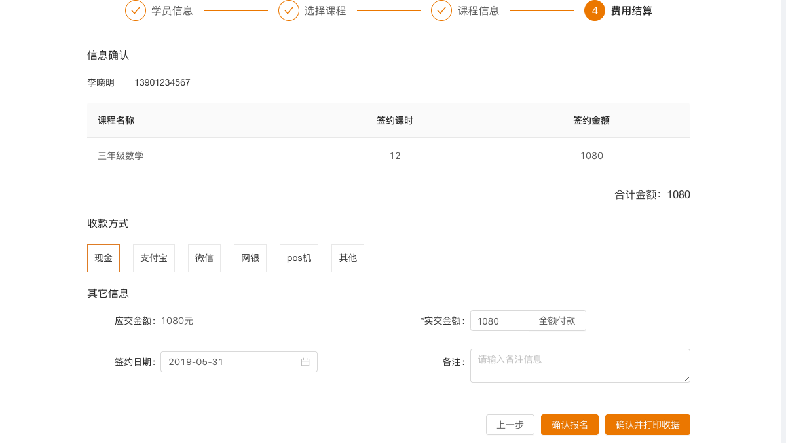The image size is (786, 443).
Task: Select 支付宝 as payment method
Action: click(x=154, y=258)
